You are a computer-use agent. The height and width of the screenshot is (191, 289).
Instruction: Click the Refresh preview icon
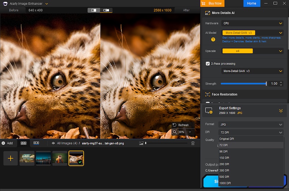tap(174, 125)
